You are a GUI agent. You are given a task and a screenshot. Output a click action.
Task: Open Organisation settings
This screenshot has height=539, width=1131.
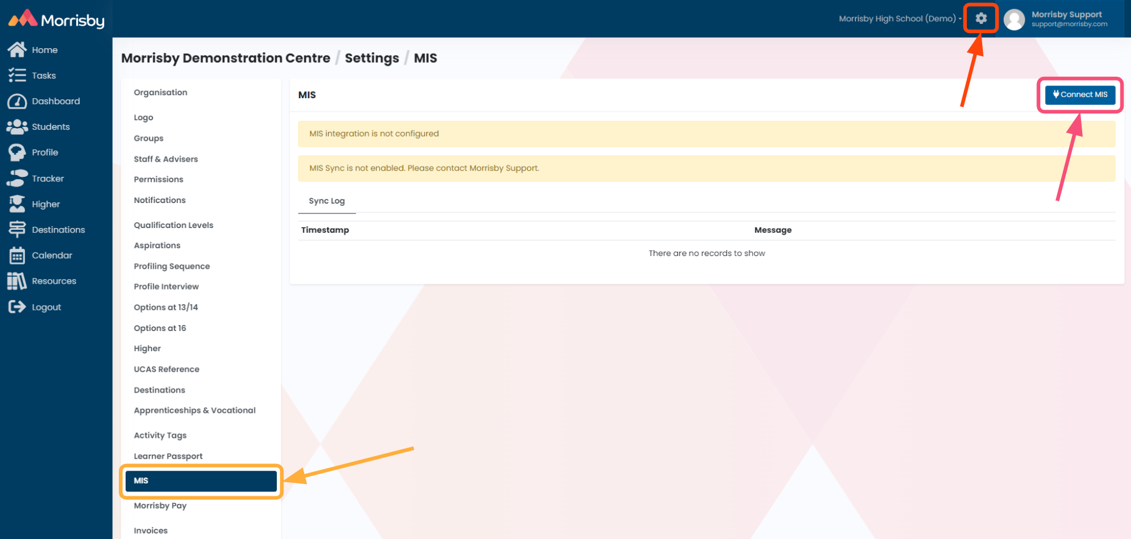pos(160,92)
